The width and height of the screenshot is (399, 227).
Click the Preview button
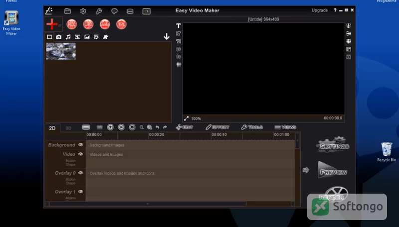click(x=333, y=170)
